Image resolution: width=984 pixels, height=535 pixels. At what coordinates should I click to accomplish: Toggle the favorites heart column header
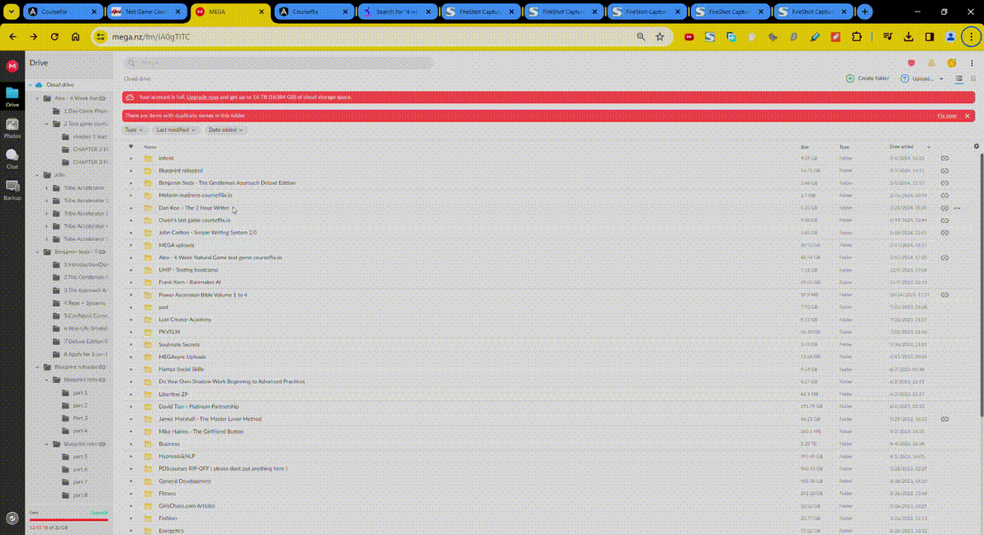pyautogui.click(x=130, y=146)
